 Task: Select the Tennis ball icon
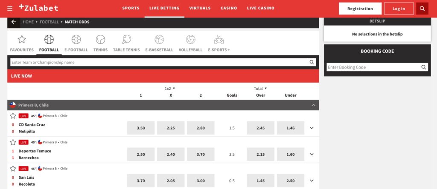[x=101, y=39]
